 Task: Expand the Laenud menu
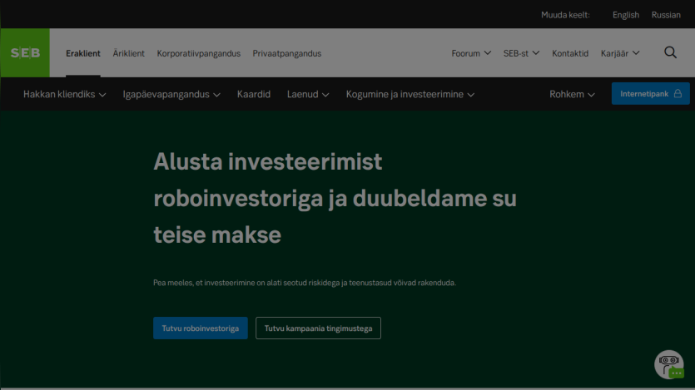point(308,94)
